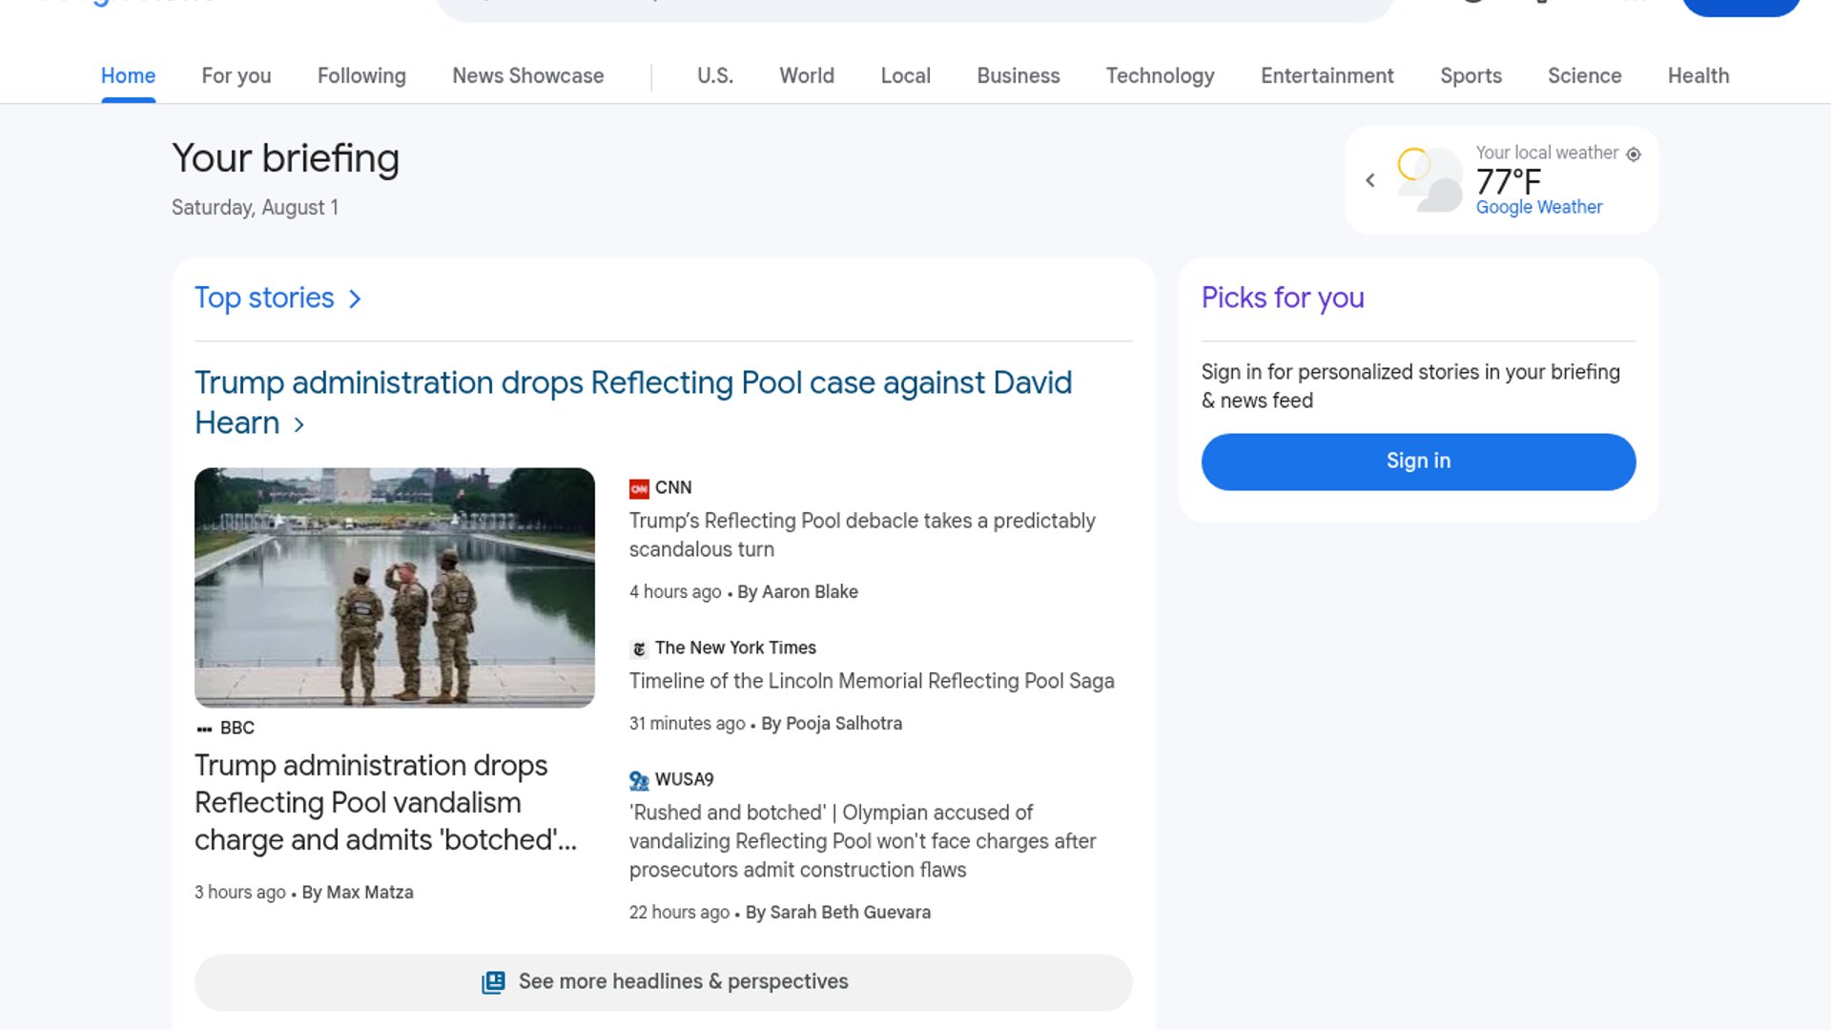Read CNN article on Reflecting Pool debacle
This screenshot has height=1030, width=1831.
tap(862, 535)
